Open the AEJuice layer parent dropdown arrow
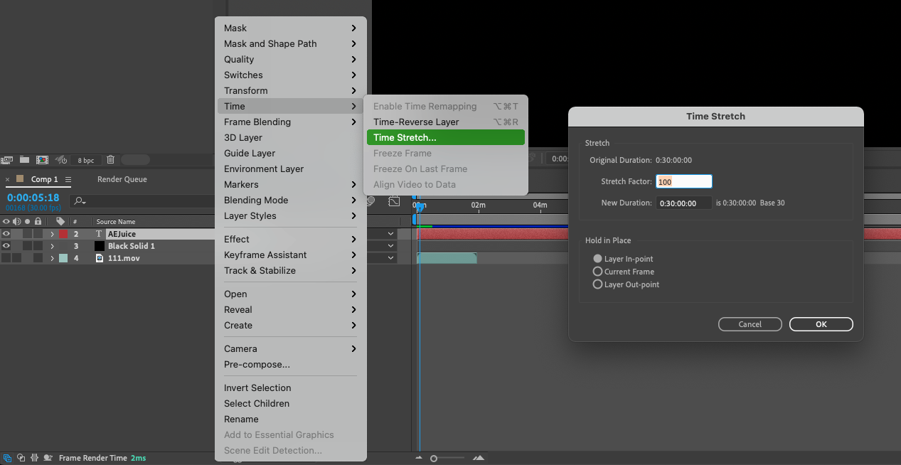901x465 pixels. pyautogui.click(x=391, y=234)
